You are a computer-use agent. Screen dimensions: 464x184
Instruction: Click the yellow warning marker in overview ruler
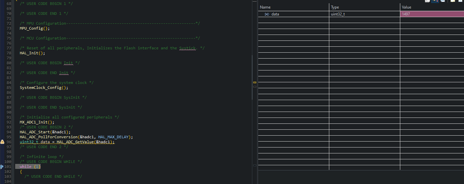[255, 82]
